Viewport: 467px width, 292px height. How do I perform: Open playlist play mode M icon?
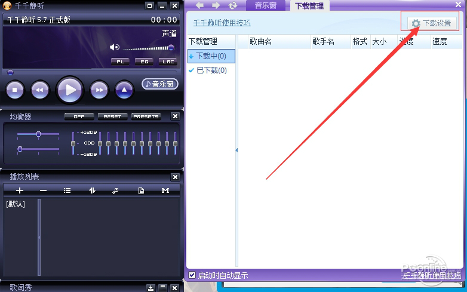(165, 190)
